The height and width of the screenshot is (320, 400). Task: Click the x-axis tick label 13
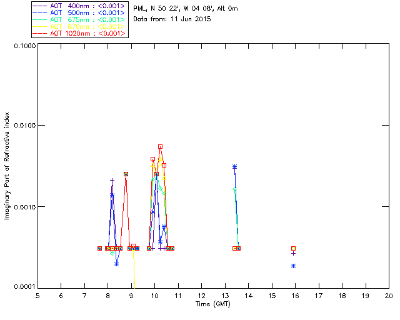pyautogui.click(x=225, y=296)
